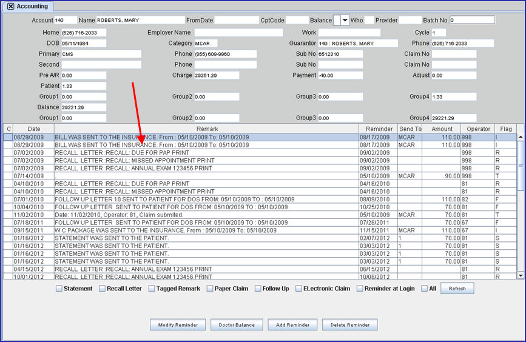Viewport: 526px width, 342px height.
Task: Enable the ELectronic Claim checkbox
Action: pos(298,289)
